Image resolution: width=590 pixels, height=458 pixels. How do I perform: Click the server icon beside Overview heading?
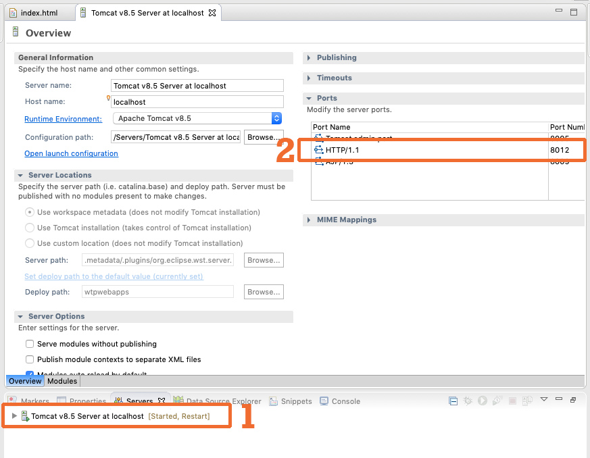(x=16, y=32)
